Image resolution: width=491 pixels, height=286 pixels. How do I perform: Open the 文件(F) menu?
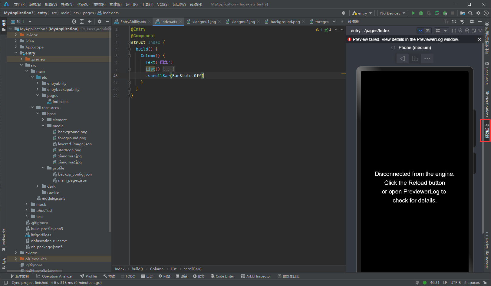click(x=19, y=4)
